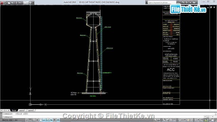Switch to the Layout2 tab

pos(31,110)
